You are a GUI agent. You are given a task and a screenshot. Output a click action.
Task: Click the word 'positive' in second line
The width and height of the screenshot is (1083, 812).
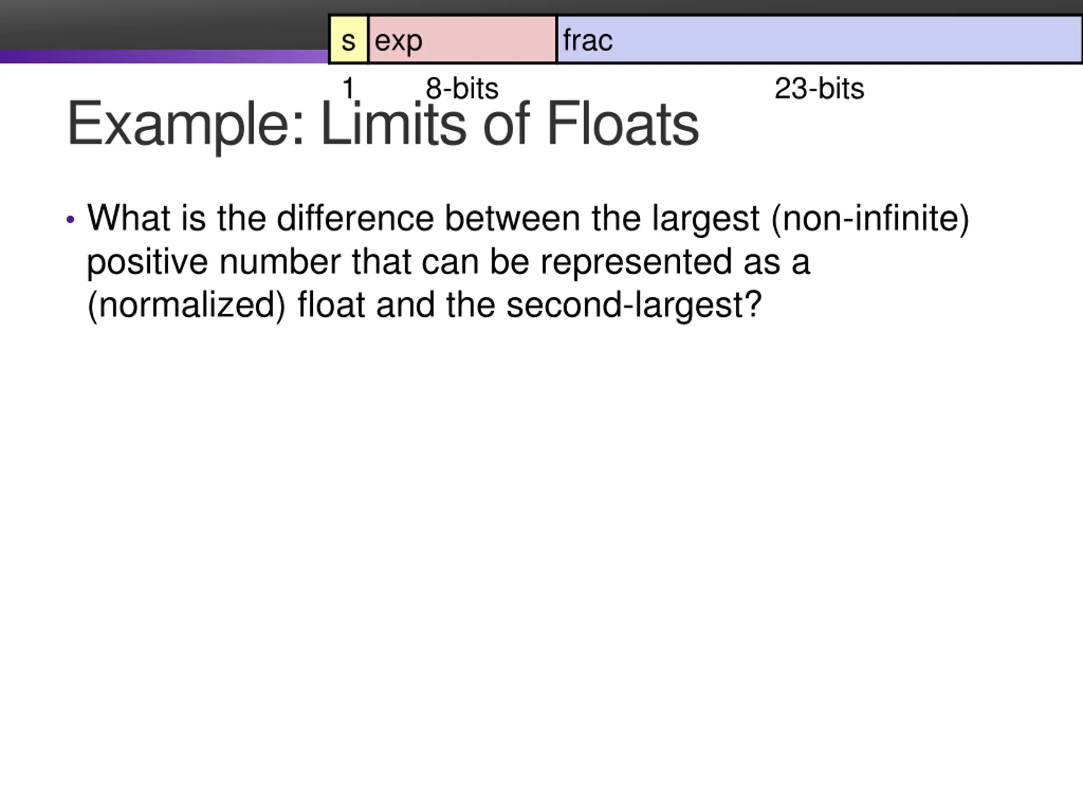click(147, 262)
